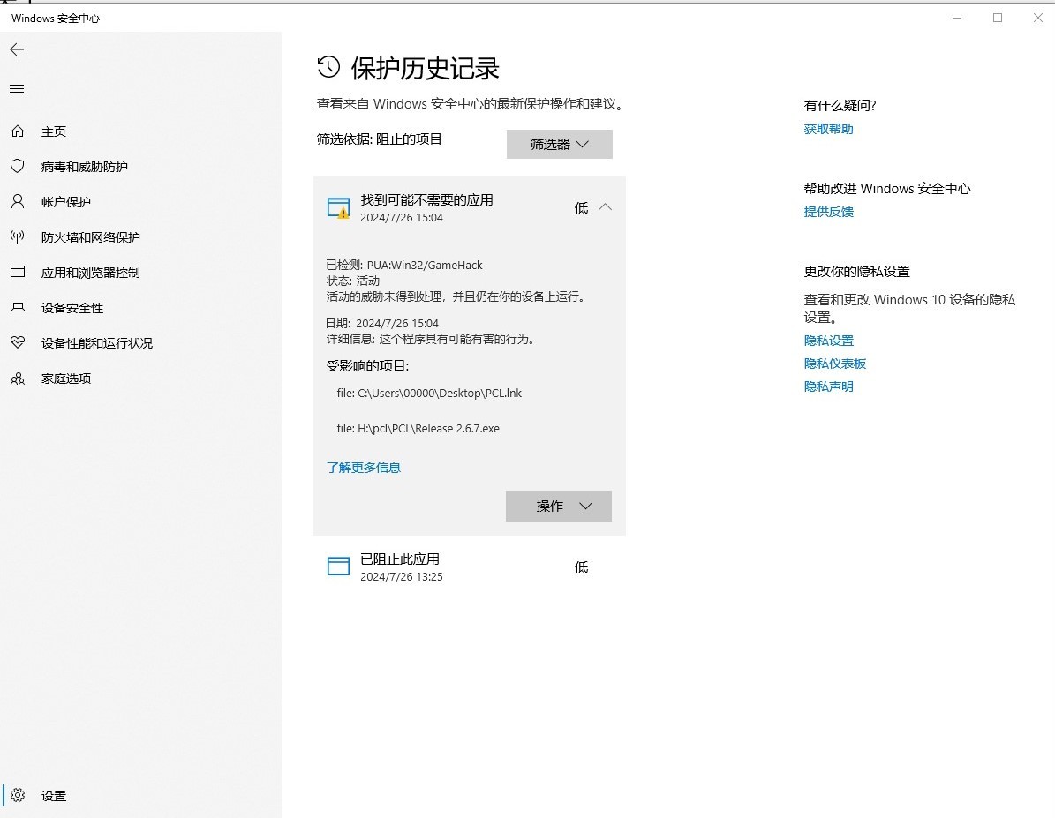Open the 筛选器 dropdown
Screen dimensions: 1055x818
coord(559,144)
